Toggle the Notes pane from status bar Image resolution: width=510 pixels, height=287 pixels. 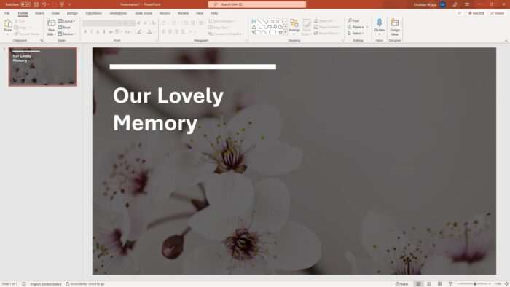[x=401, y=284]
